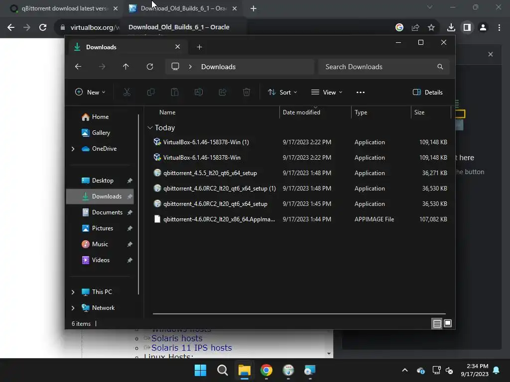Click Solaris hosts link in Chrome page
Screen dimensions: 510x382
(x=177, y=338)
